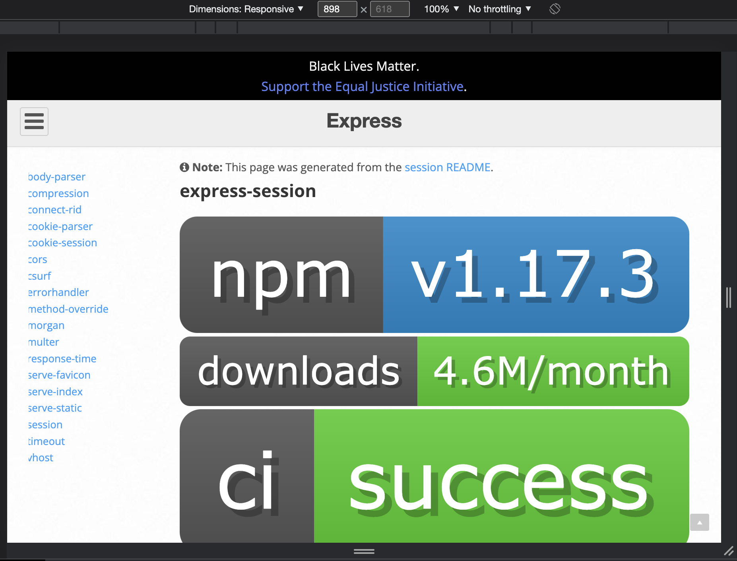Click the downloads 4.6M/month badge
Image resolution: width=737 pixels, height=561 pixels.
[x=433, y=371]
